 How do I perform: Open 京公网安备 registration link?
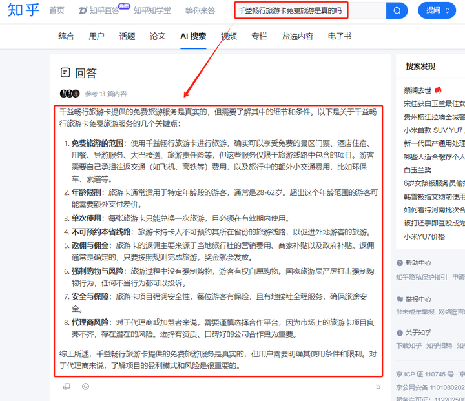tap(430, 387)
